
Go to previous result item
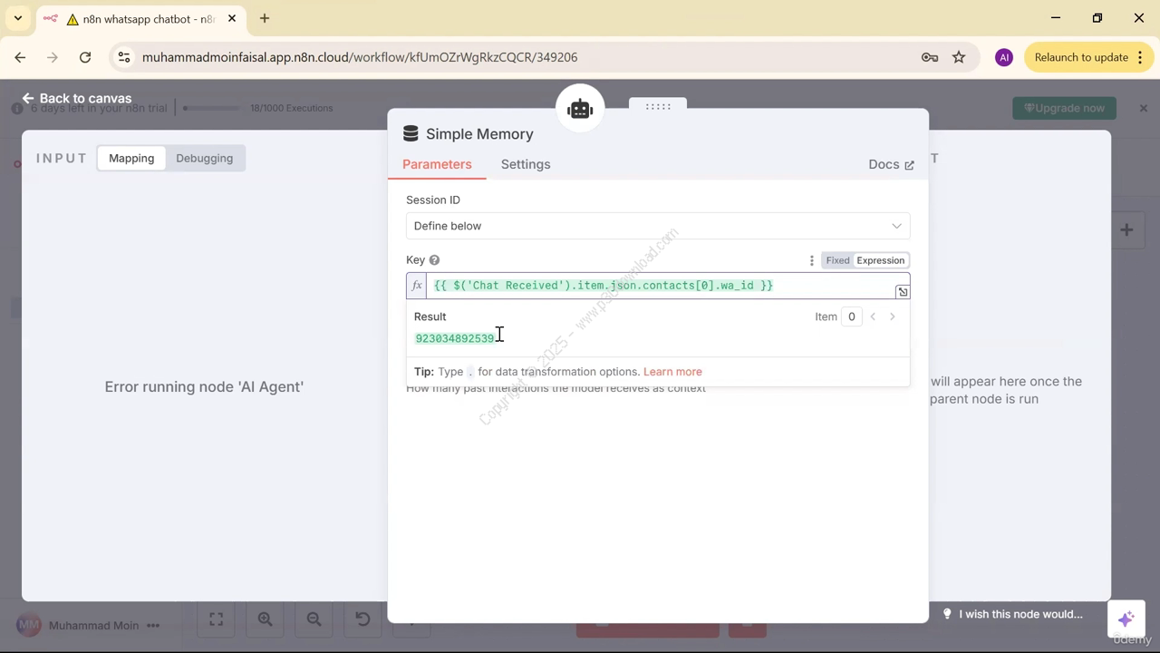(x=873, y=317)
